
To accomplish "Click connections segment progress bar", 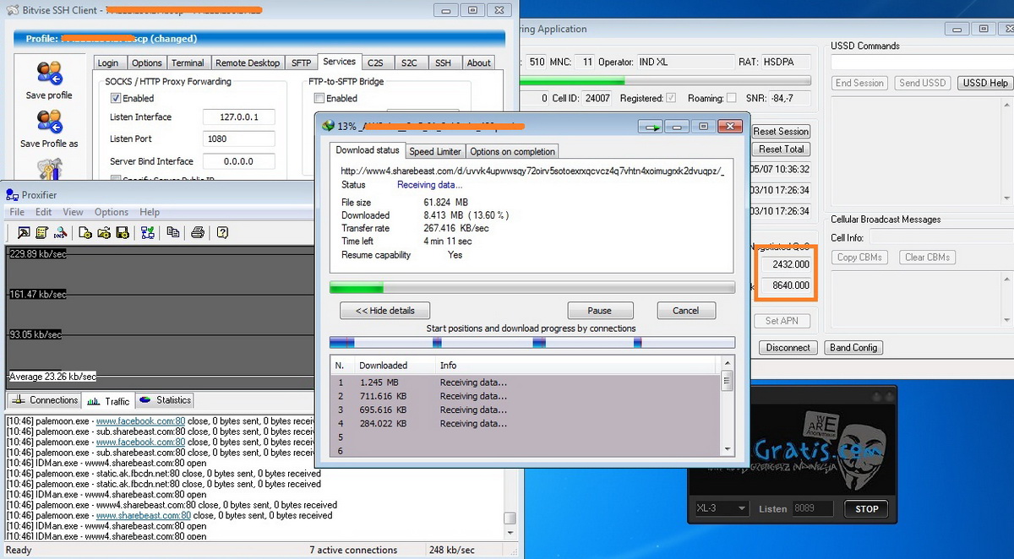I will (x=532, y=342).
